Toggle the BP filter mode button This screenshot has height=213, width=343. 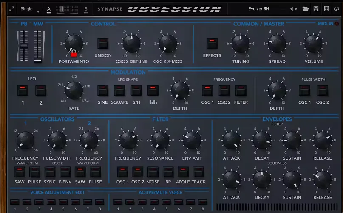(168, 172)
